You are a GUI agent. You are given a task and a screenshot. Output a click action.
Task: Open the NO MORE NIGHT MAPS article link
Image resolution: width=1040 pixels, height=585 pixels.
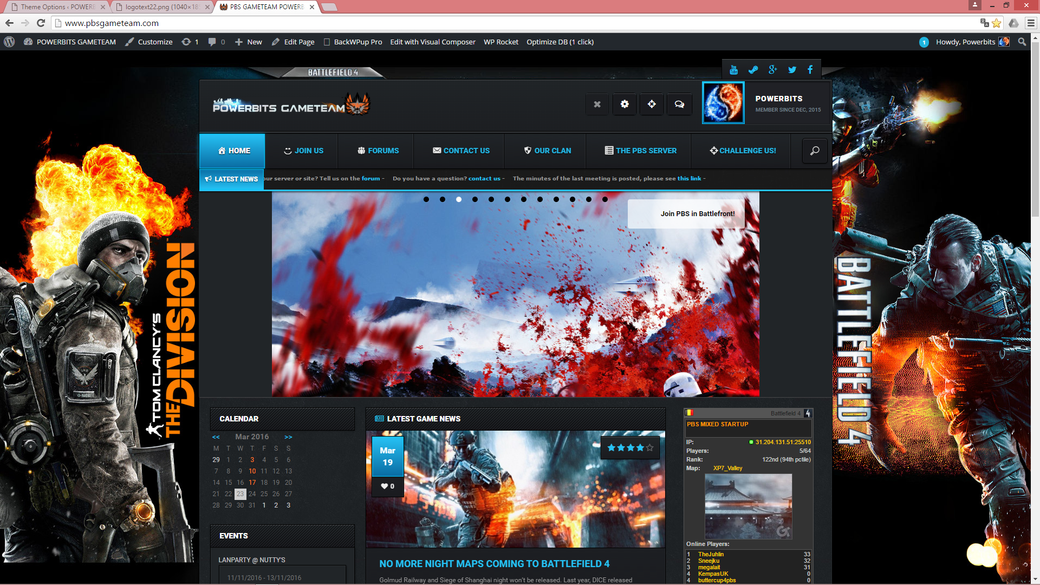click(x=494, y=564)
